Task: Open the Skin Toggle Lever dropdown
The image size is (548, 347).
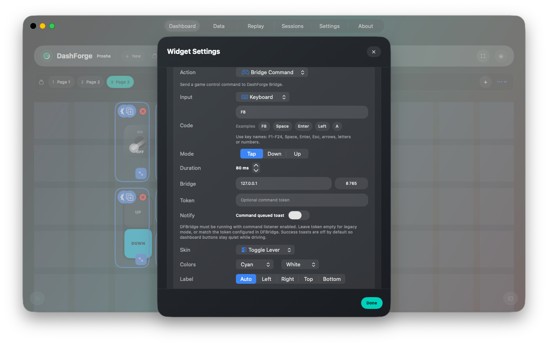Action: point(265,250)
